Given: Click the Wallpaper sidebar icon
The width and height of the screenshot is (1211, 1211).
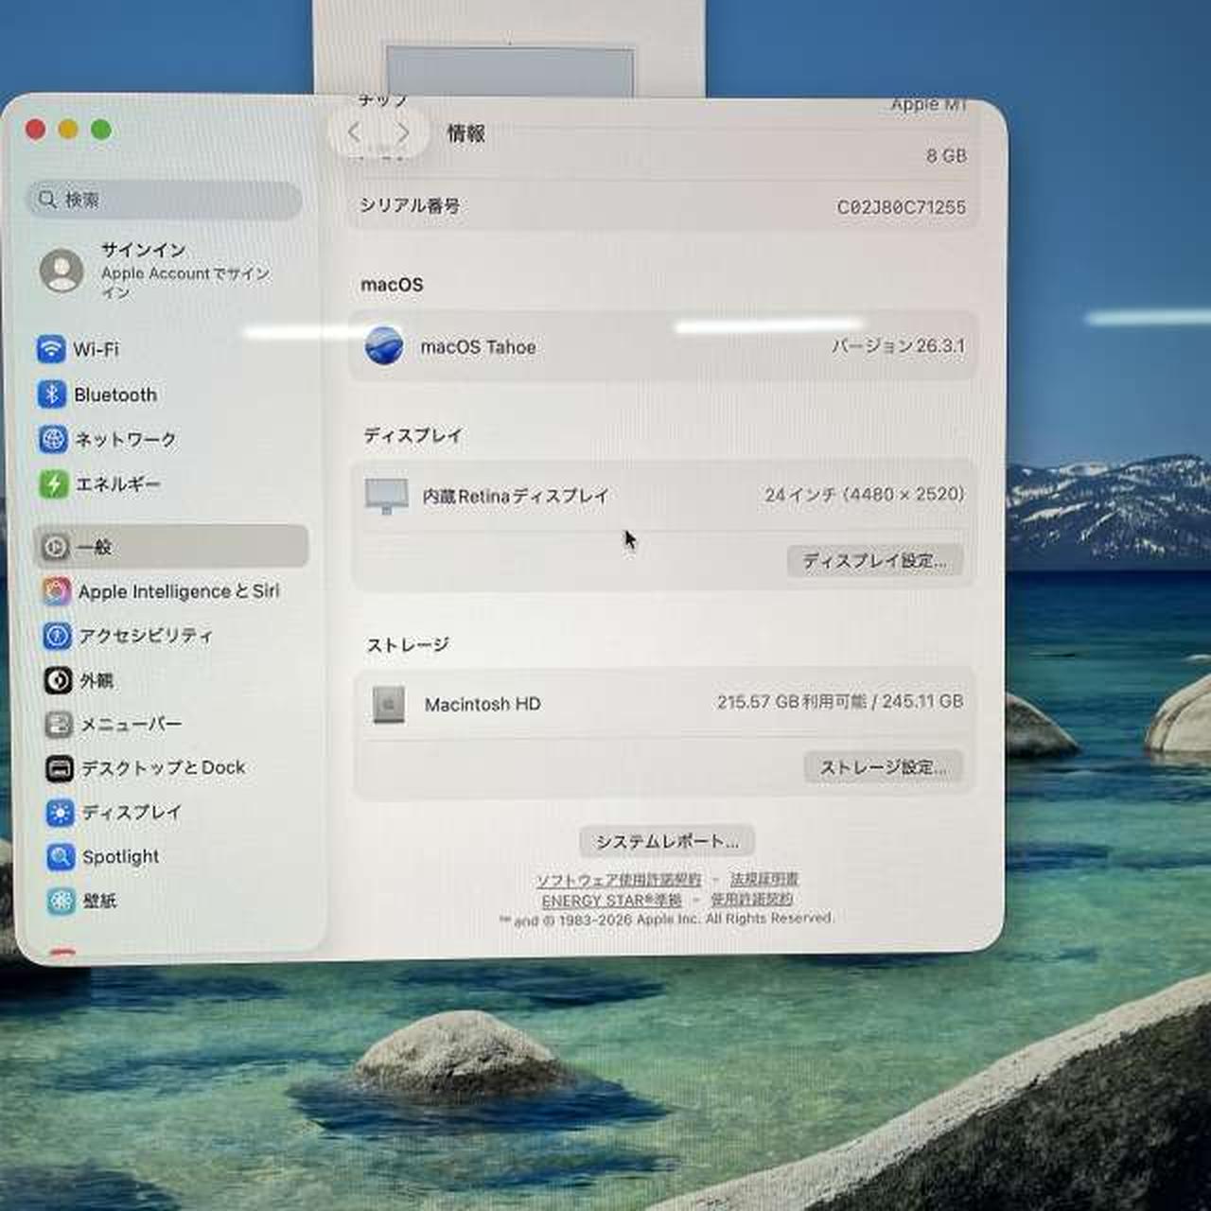Looking at the screenshot, I should pyautogui.click(x=61, y=901).
